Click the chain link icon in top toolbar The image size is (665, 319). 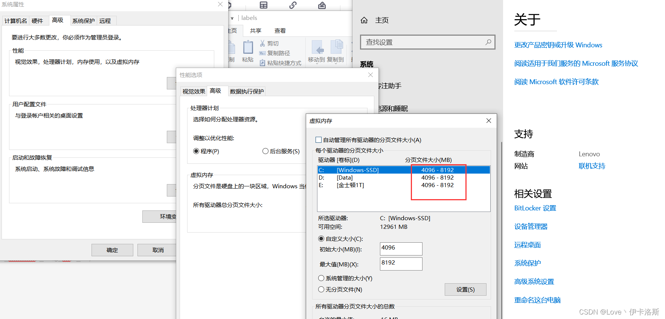click(293, 5)
